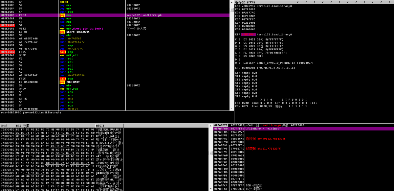Select the EDX register value 0726774C
Image resolution: width=394 pixels, height=191 pixels.
[x=249, y=12]
